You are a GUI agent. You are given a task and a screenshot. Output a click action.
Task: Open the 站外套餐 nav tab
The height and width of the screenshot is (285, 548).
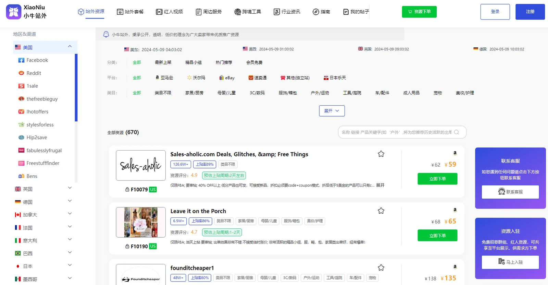click(x=130, y=12)
